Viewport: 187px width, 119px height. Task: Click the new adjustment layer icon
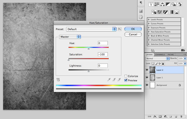coord(165,117)
